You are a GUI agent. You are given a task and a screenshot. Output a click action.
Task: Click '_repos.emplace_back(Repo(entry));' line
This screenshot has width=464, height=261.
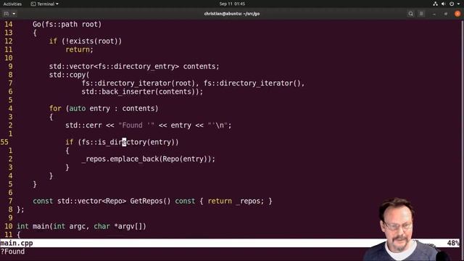tap(148, 159)
